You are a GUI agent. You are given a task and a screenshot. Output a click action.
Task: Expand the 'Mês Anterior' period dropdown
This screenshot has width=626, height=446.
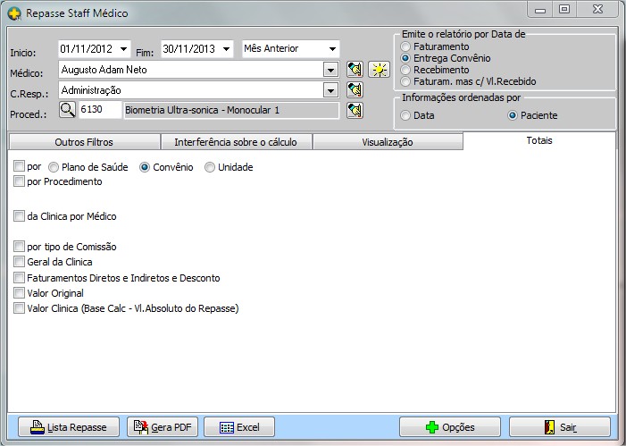tap(332, 48)
